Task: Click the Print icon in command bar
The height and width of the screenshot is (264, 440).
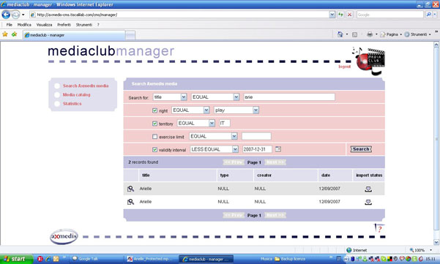Action: click(x=370, y=34)
